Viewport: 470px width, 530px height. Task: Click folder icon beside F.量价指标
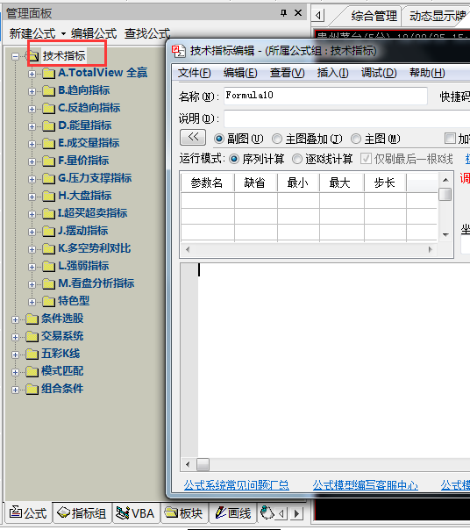pyautogui.click(x=48, y=161)
